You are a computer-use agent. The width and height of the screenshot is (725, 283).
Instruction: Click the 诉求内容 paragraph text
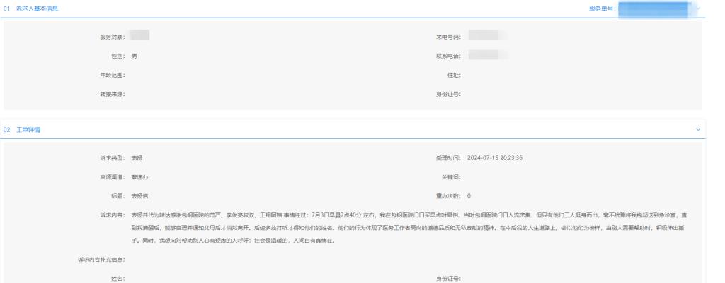tap(409, 228)
